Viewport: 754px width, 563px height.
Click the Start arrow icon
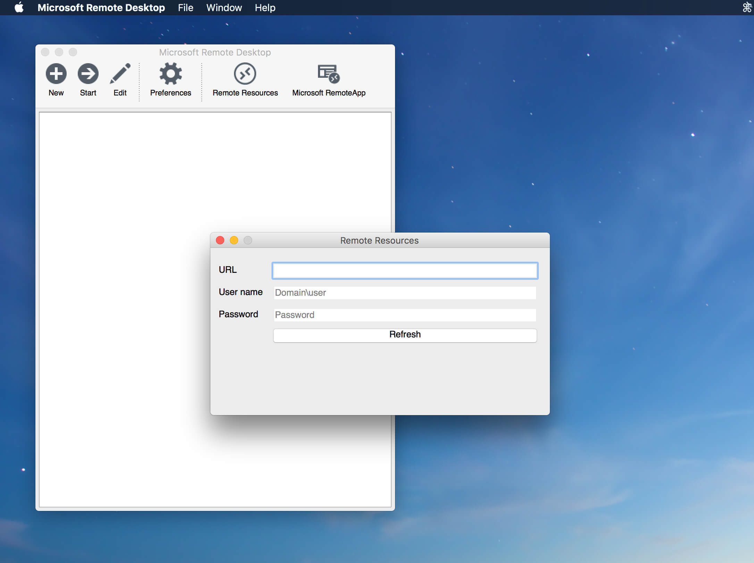(88, 74)
